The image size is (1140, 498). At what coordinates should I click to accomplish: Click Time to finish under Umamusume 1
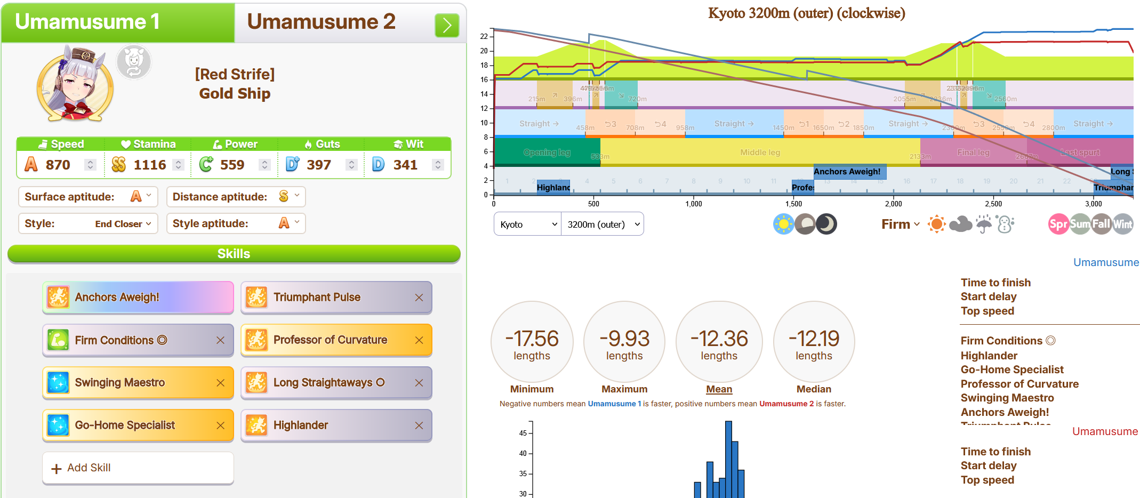tap(996, 283)
